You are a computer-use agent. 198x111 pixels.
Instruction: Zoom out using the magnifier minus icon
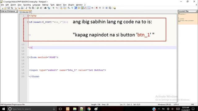(x=57, y=8)
